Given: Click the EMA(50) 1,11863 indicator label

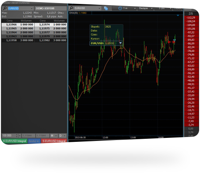Looking at the screenshot, I should pos(78,13).
